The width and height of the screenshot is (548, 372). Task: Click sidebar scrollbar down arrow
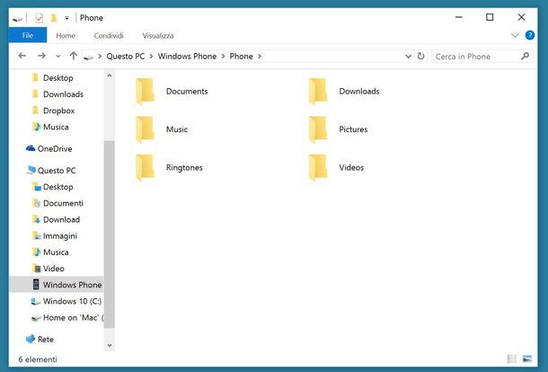coord(110,345)
